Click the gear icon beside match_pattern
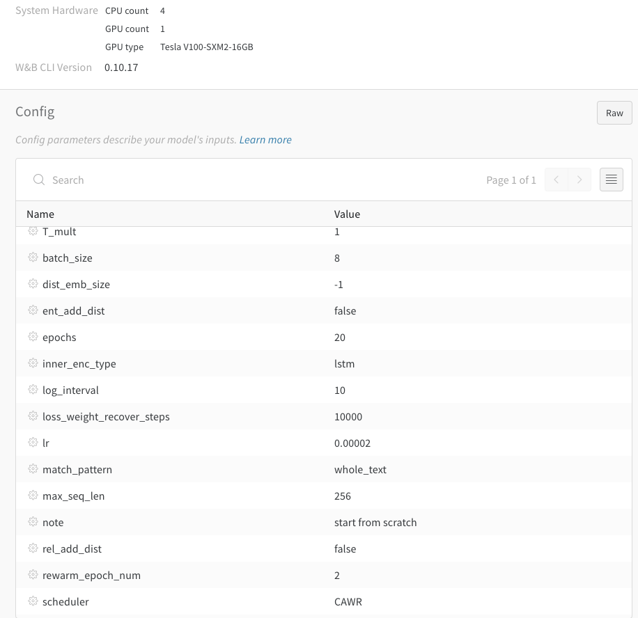638x618 pixels. pyautogui.click(x=33, y=469)
